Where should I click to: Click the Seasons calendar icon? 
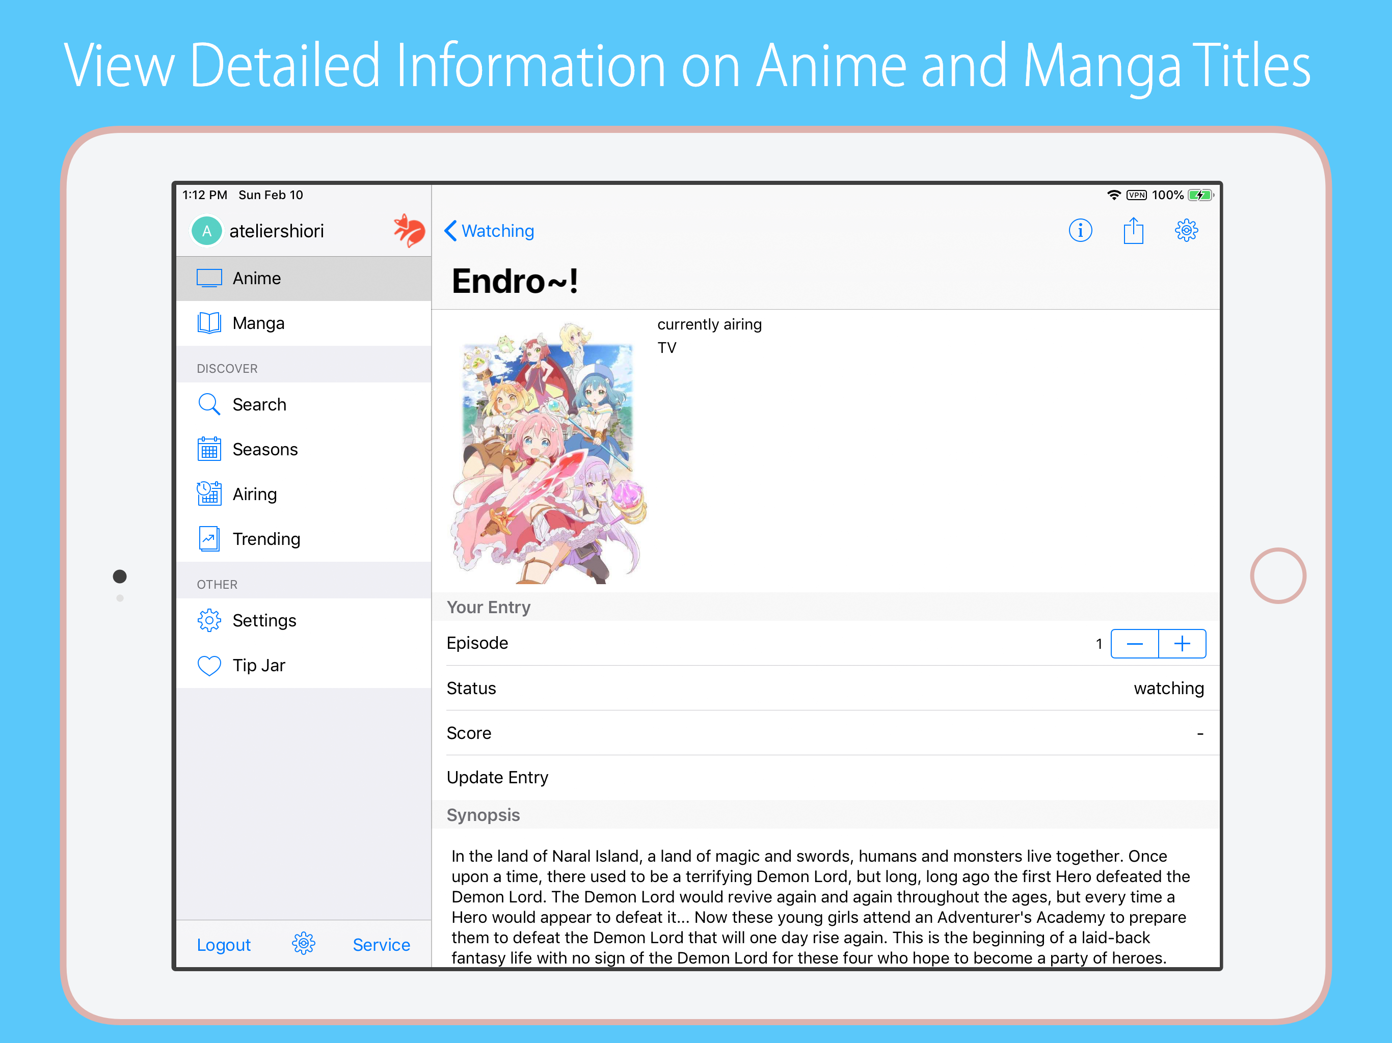click(209, 449)
